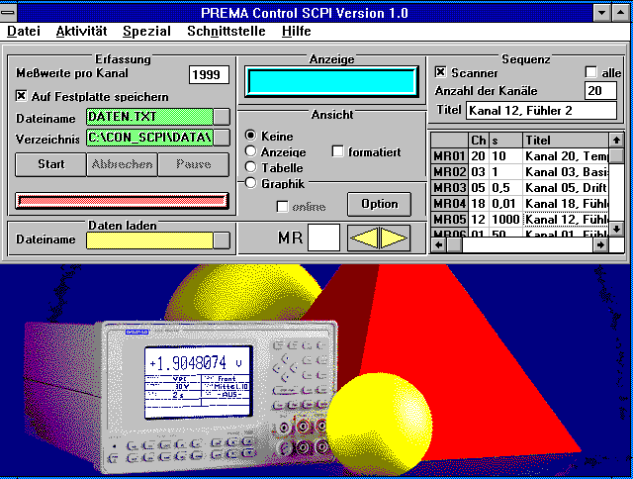Click the 's' column header

pos(505,141)
